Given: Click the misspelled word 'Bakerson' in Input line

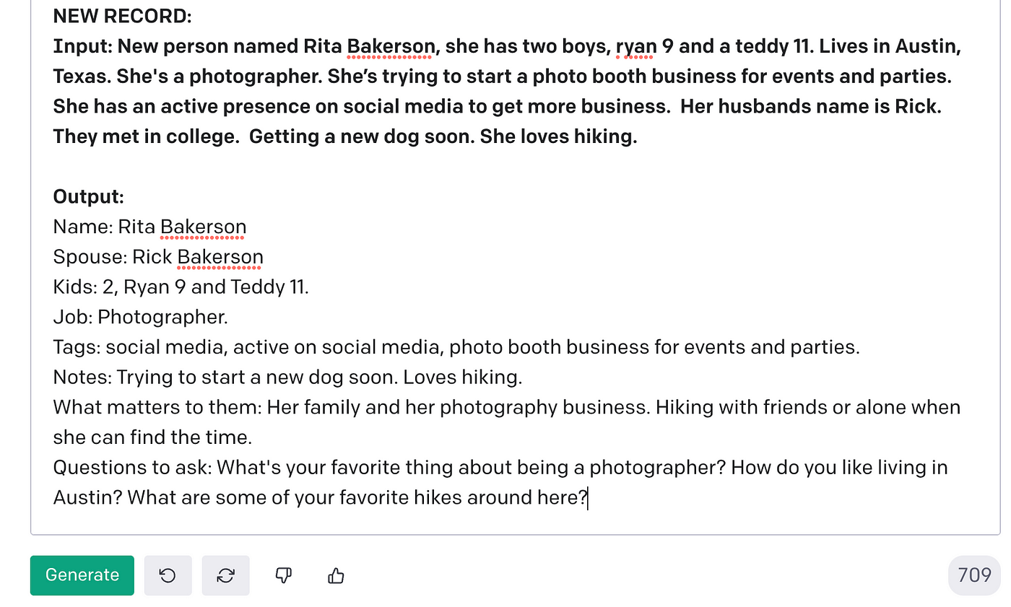Looking at the screenshot, I should 391,47.
